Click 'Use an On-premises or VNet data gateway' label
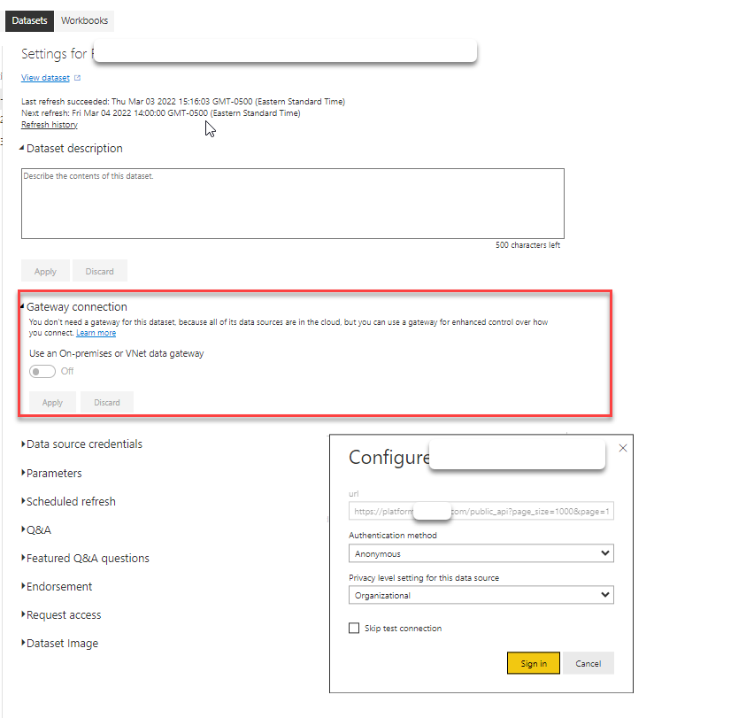 116,353
